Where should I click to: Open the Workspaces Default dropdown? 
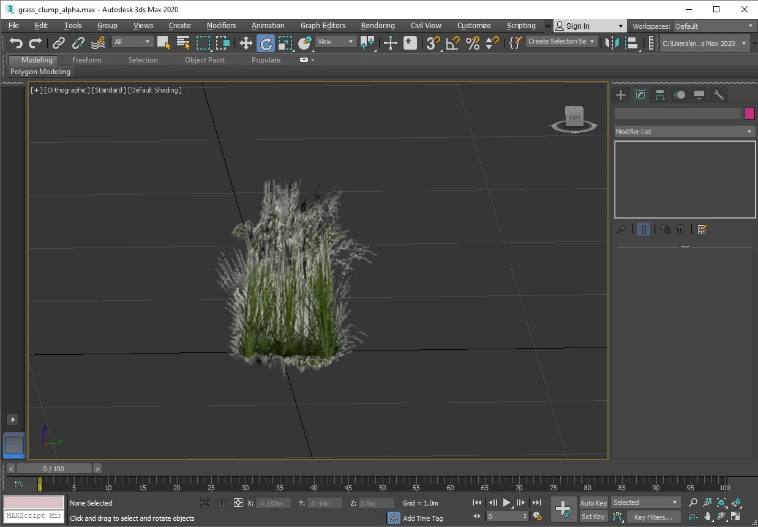click(x=715, y=26)
